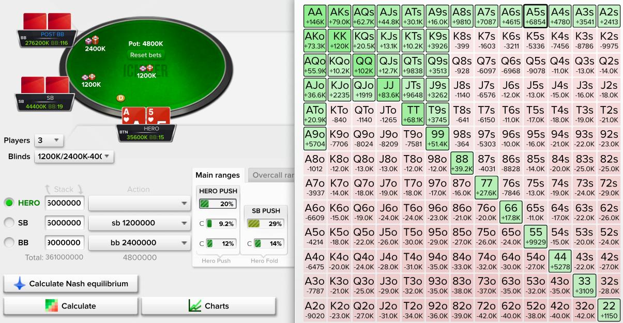The image size is (623, 323).
Task: Click the BB player's 2400K chip stack
Action: click(x=92, y=40)
